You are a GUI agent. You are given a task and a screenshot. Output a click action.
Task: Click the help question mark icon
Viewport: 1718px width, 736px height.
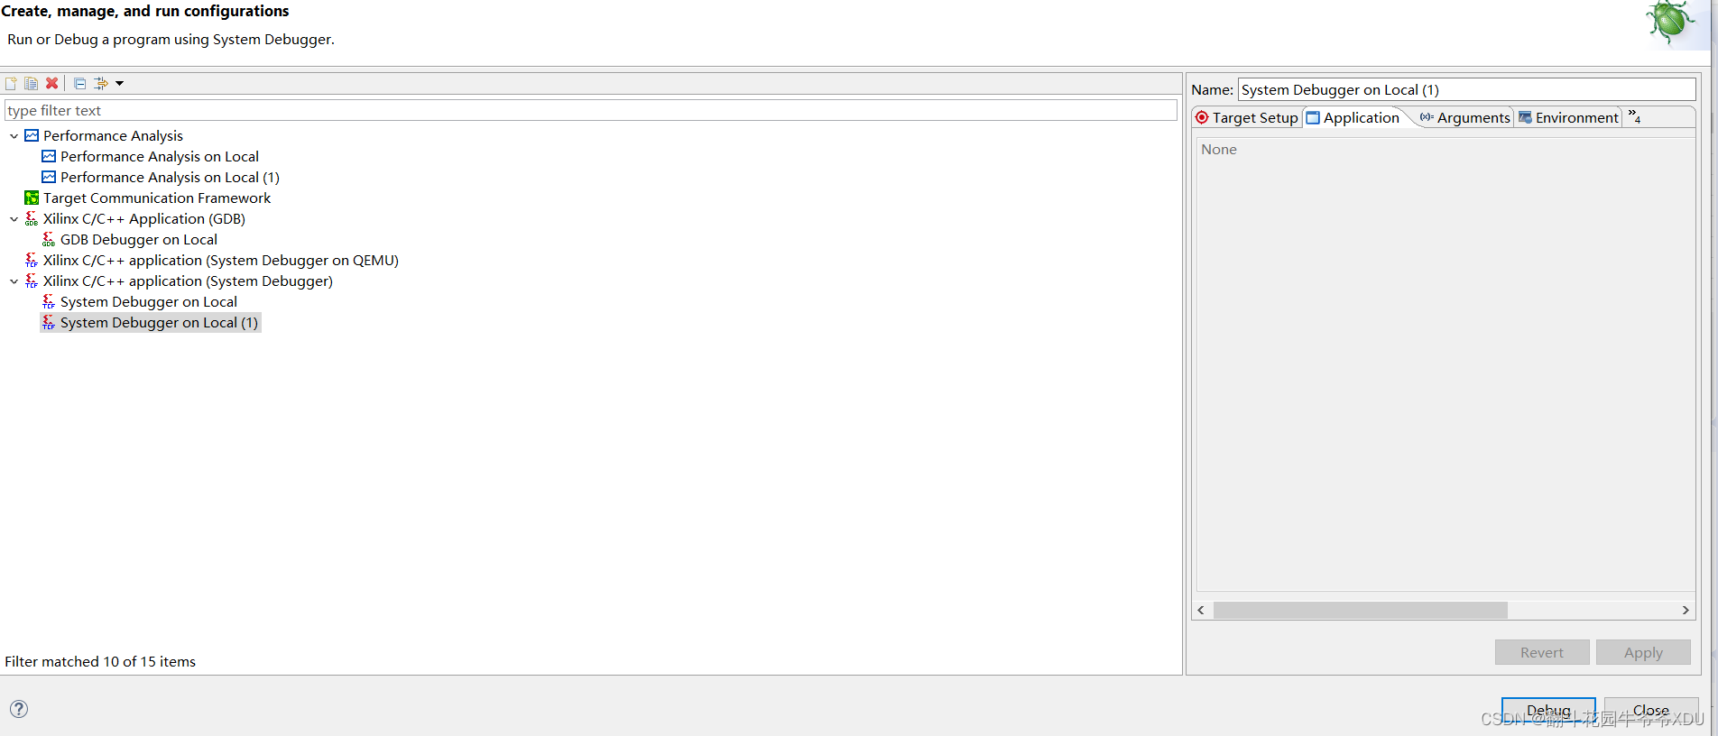(x=19, y=709)
